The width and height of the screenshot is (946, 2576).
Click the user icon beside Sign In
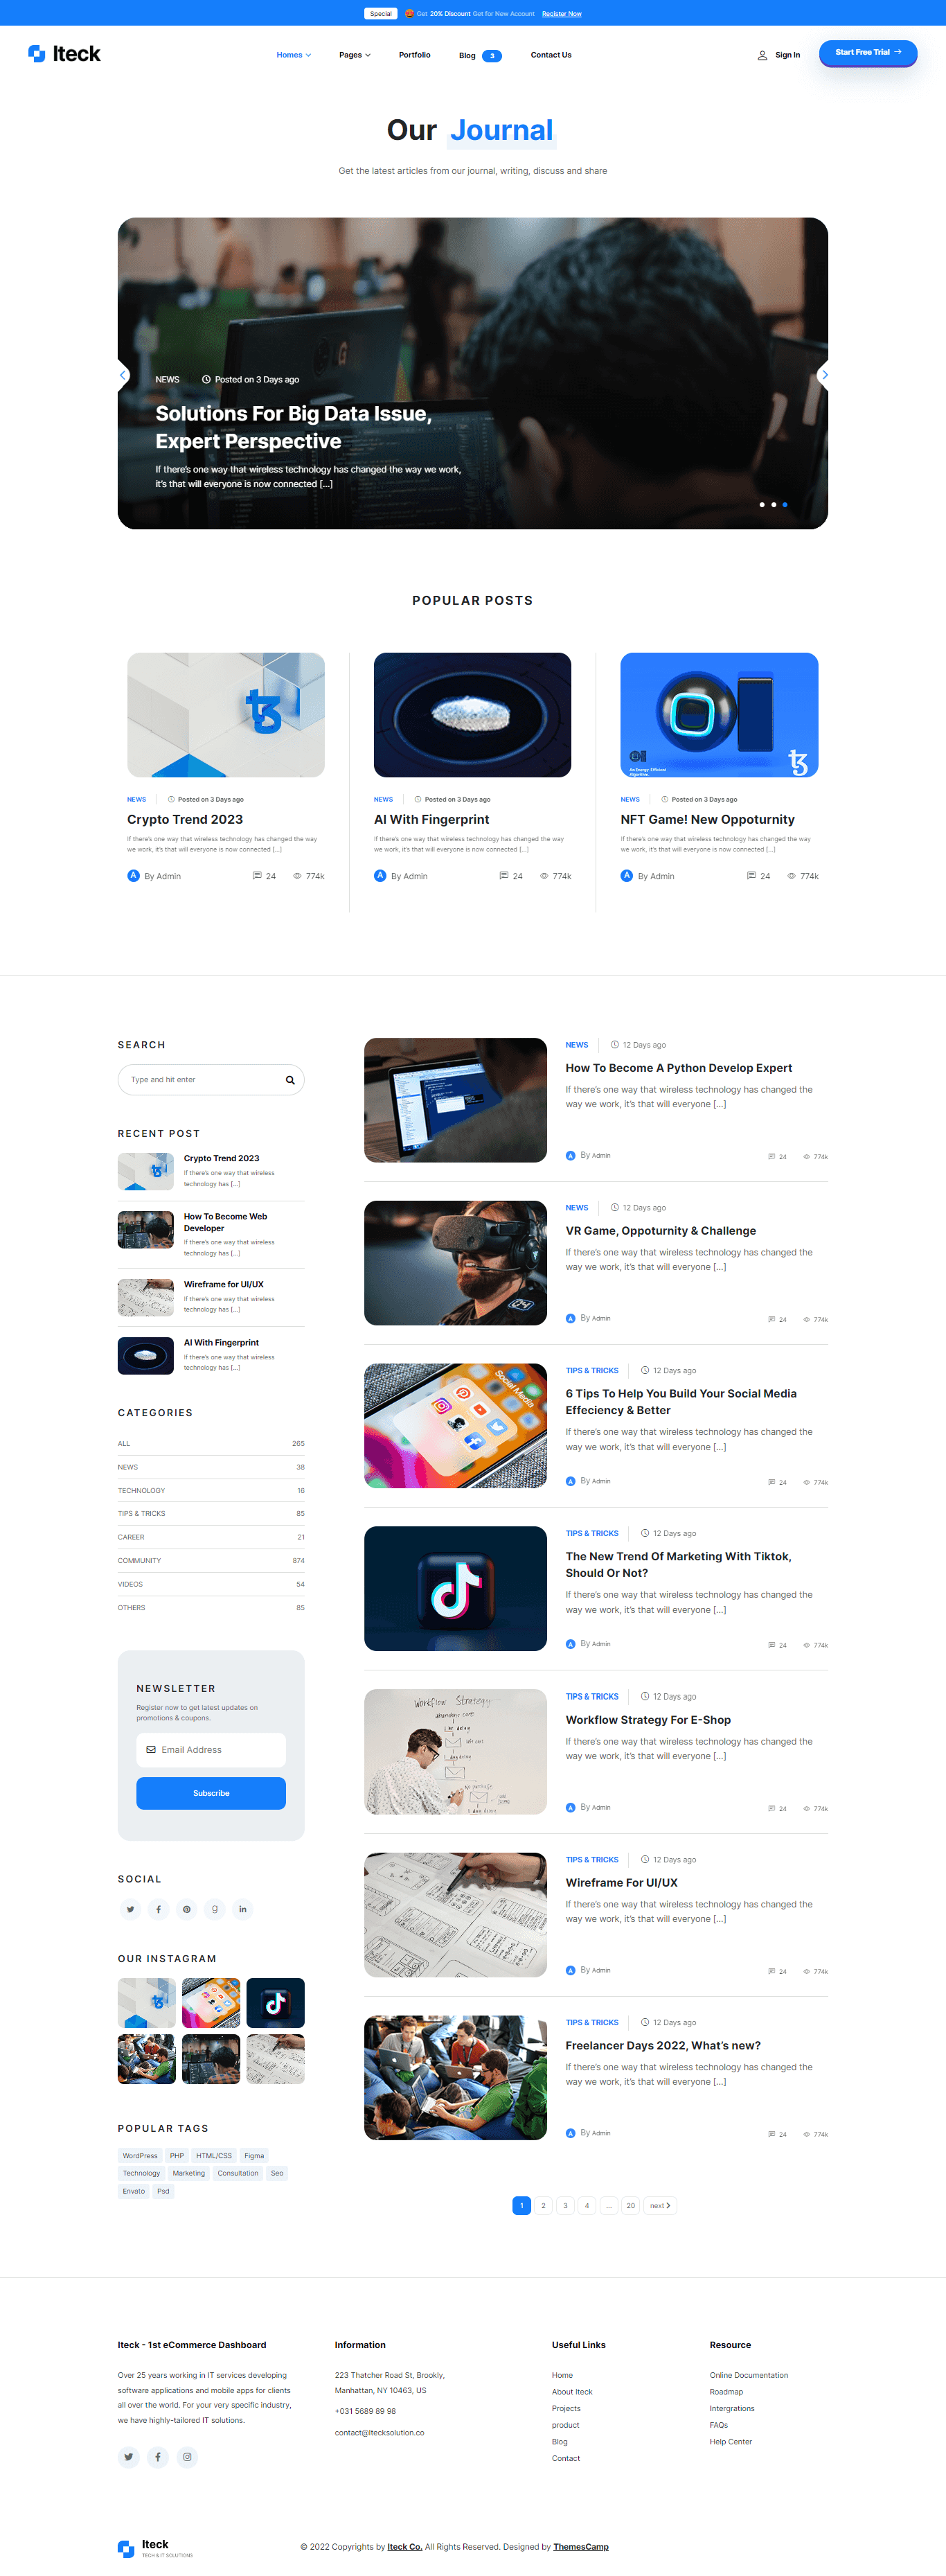762,56
